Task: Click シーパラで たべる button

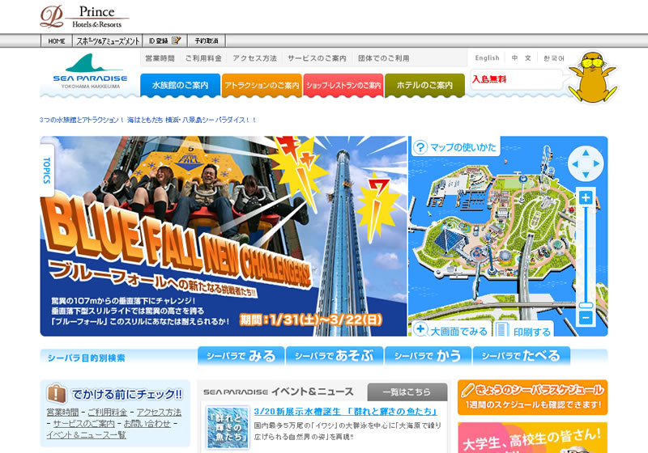Action: [x=521, y=356]
